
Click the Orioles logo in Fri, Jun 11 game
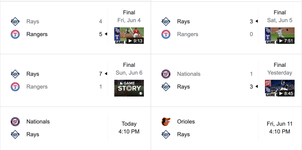coord(166,122)
